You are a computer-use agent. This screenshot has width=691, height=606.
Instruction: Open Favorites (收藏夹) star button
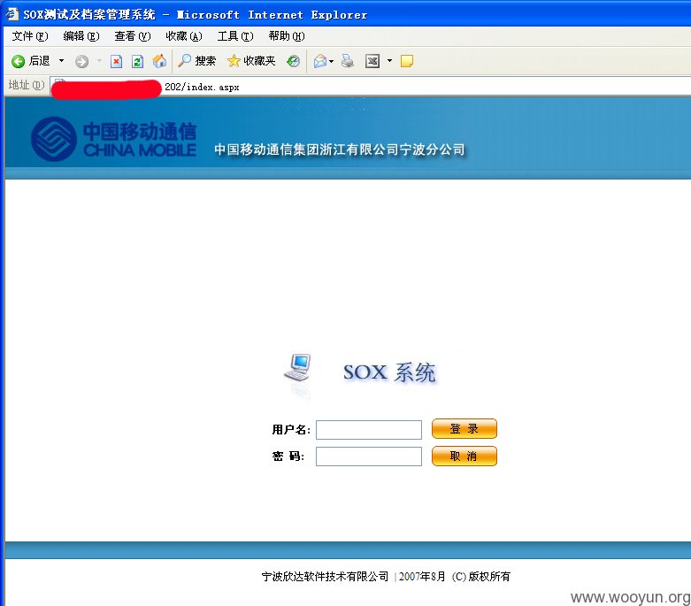(251, 61)
